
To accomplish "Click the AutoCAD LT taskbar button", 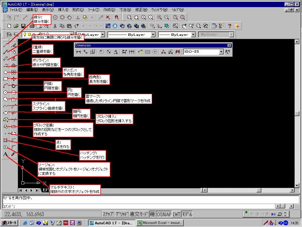I will point(112,223).
